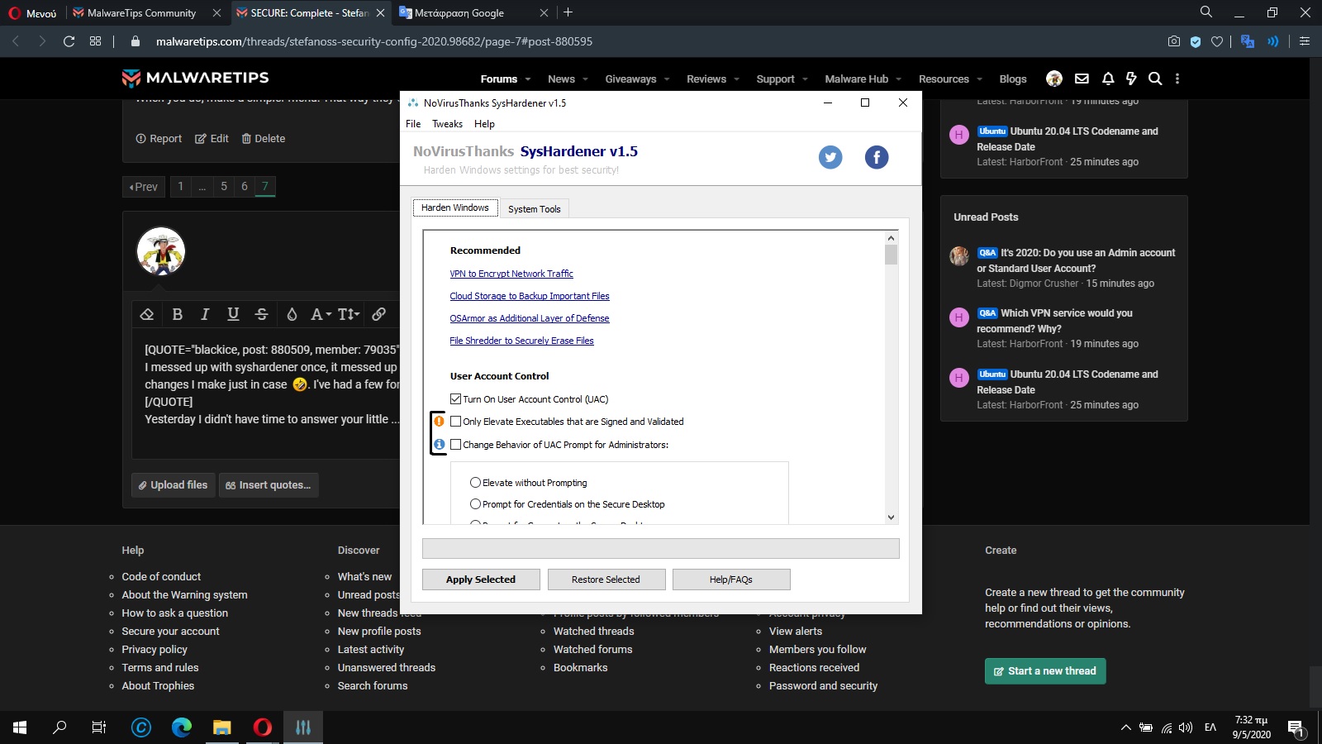Image resolution: width=1322 pixels, height=744 pixels.
Task: Open the forum alerts bell icon
Action: 1108,79
